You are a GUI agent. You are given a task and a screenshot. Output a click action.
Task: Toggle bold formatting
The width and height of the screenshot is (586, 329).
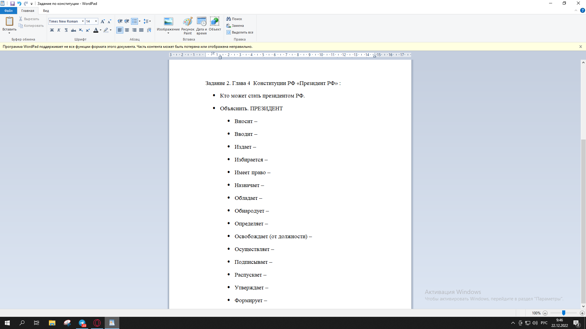pyautogui.click(x=52, y=30)
